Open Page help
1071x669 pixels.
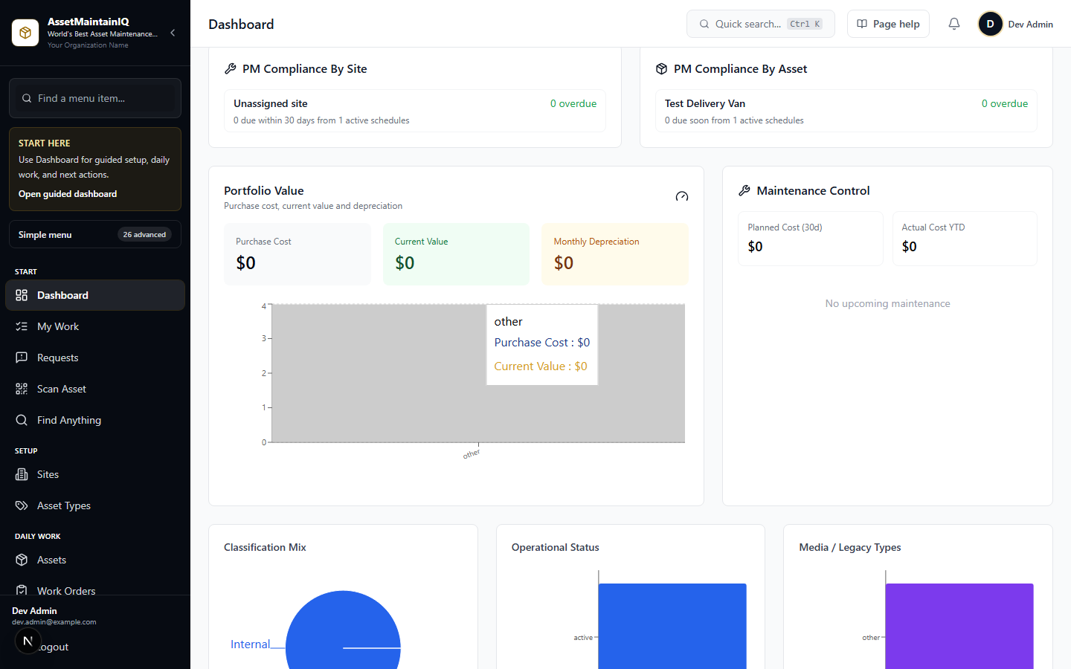pyautogui.click(x=888, y=24)
